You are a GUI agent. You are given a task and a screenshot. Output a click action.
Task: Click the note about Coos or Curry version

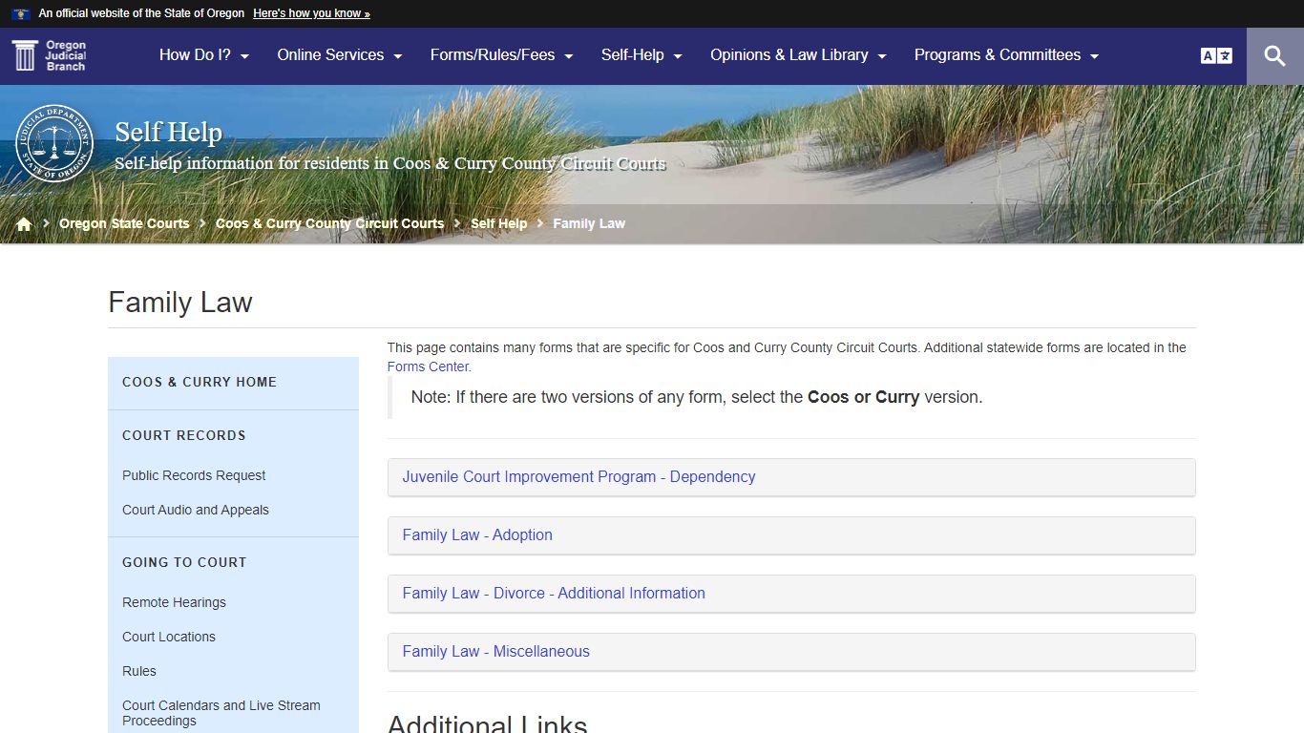coord(697,397)
